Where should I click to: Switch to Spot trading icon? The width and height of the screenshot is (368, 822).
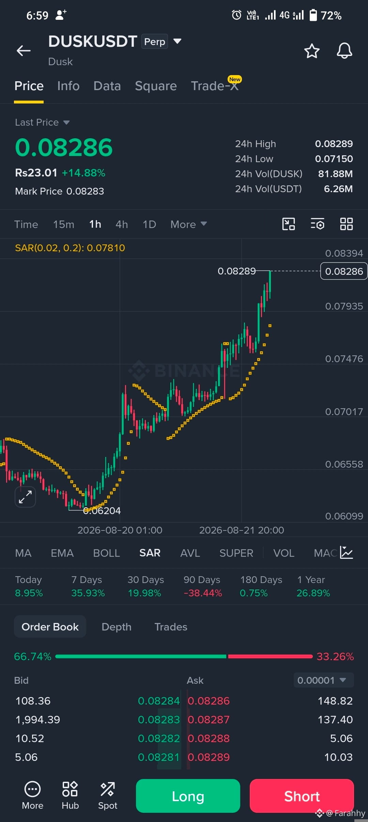(108, 795)
